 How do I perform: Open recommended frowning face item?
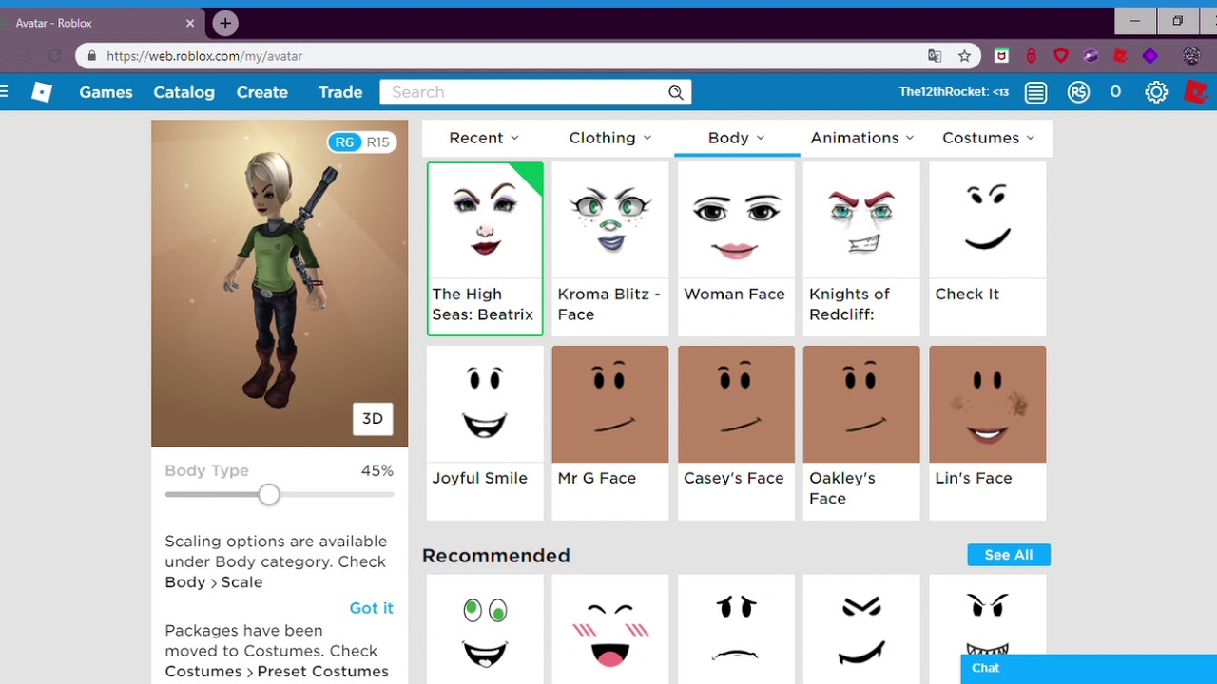coord(736,629)
